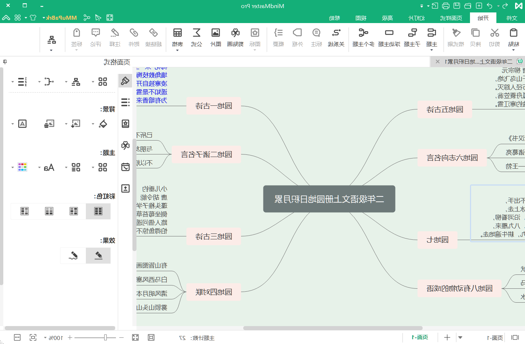Open numbering list dropdown in panel
This screenshot has width=525, height=344.
[19, 82]
